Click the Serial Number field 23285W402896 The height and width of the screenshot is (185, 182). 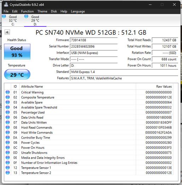click(94, 47)
